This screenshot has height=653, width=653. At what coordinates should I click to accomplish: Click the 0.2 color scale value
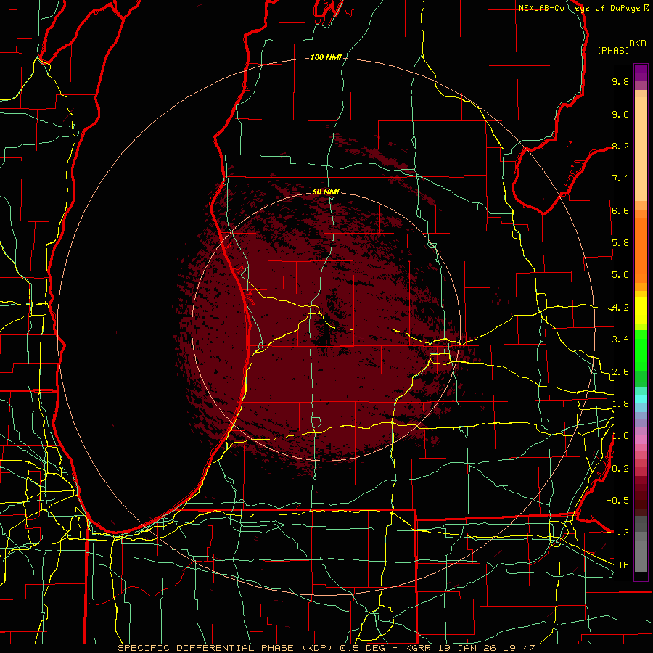tap(620, 469)
